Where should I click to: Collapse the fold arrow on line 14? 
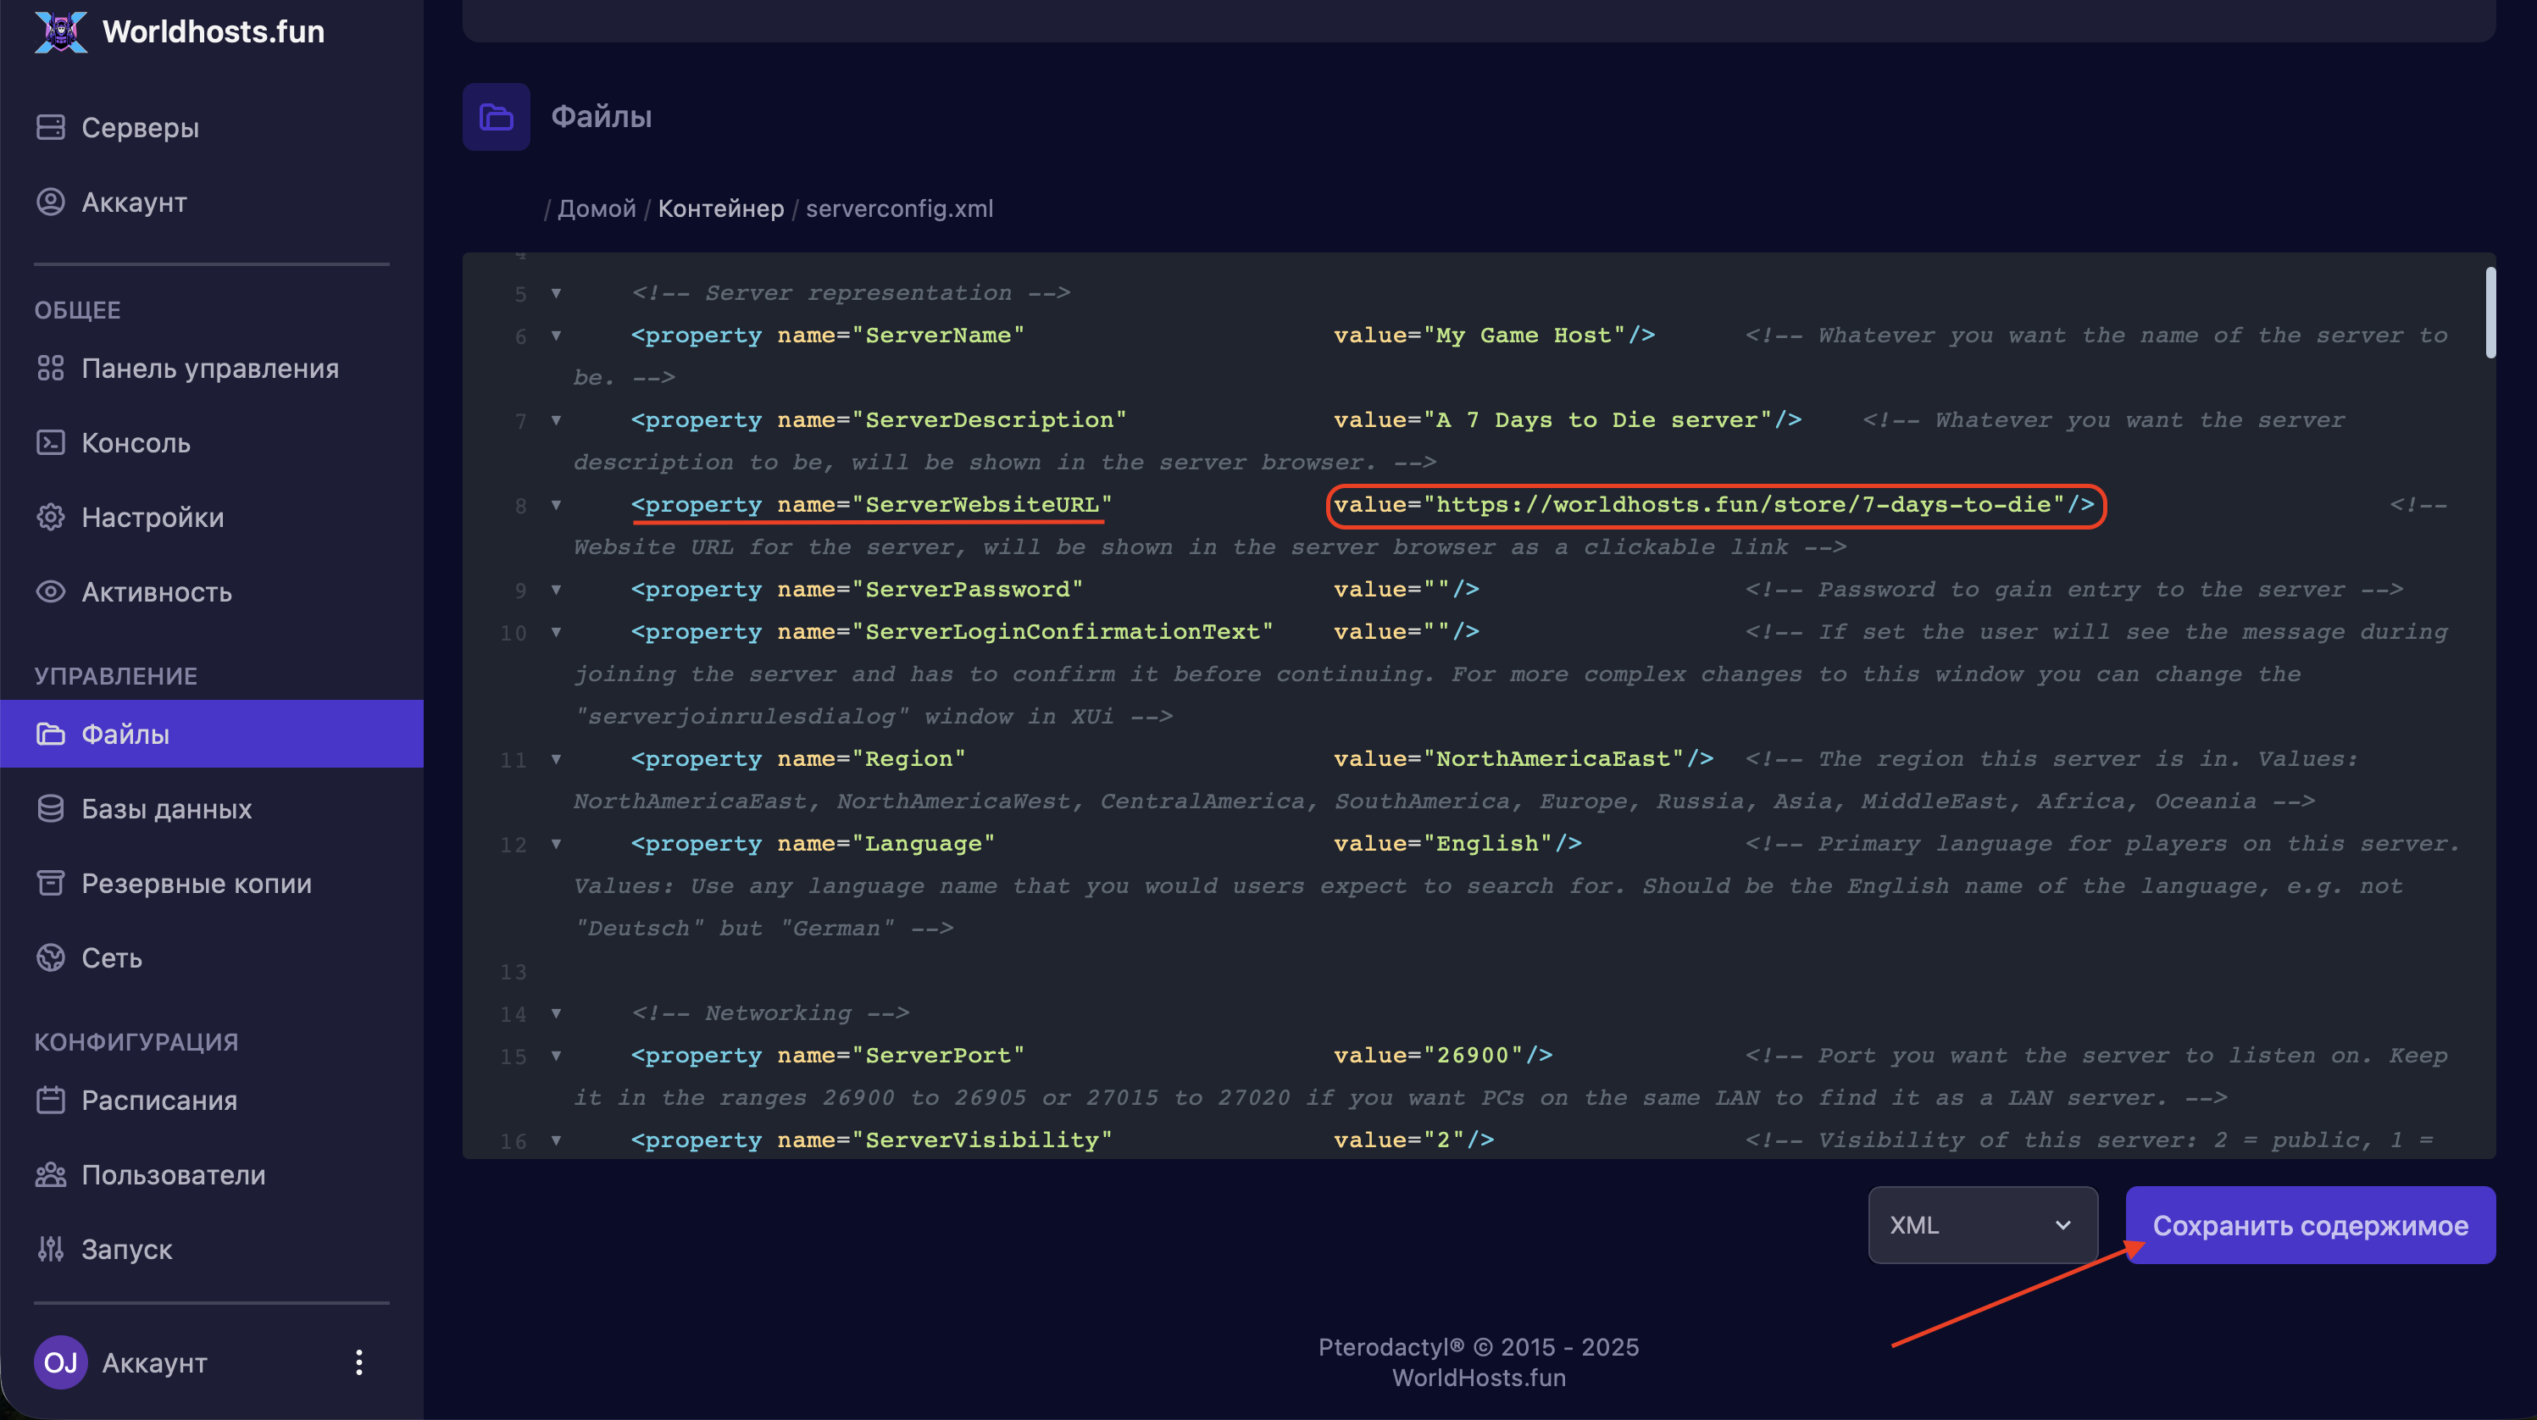pos(557,1013)
